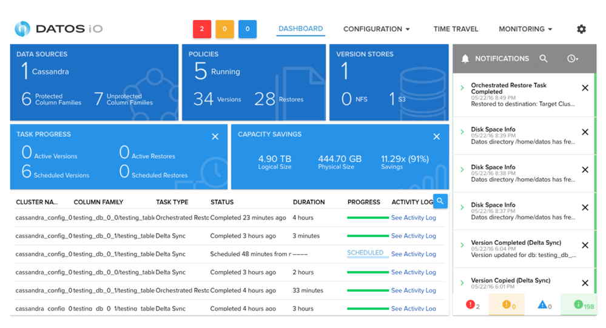See Activity Log for 4 hours restore
This screenshot has height=328, width=606.
pos(414,218)
